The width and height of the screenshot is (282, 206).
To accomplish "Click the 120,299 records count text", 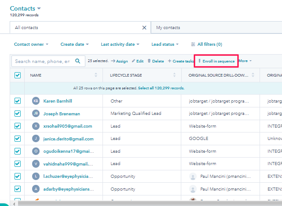I will click(x=24, y=15).
